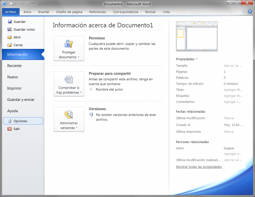Switch to the Insertar tab

click(44, 12)
